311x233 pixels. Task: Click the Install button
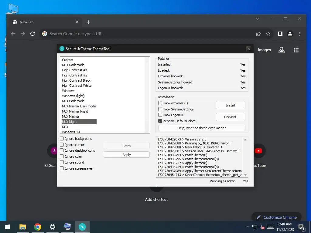pos(231,105)
